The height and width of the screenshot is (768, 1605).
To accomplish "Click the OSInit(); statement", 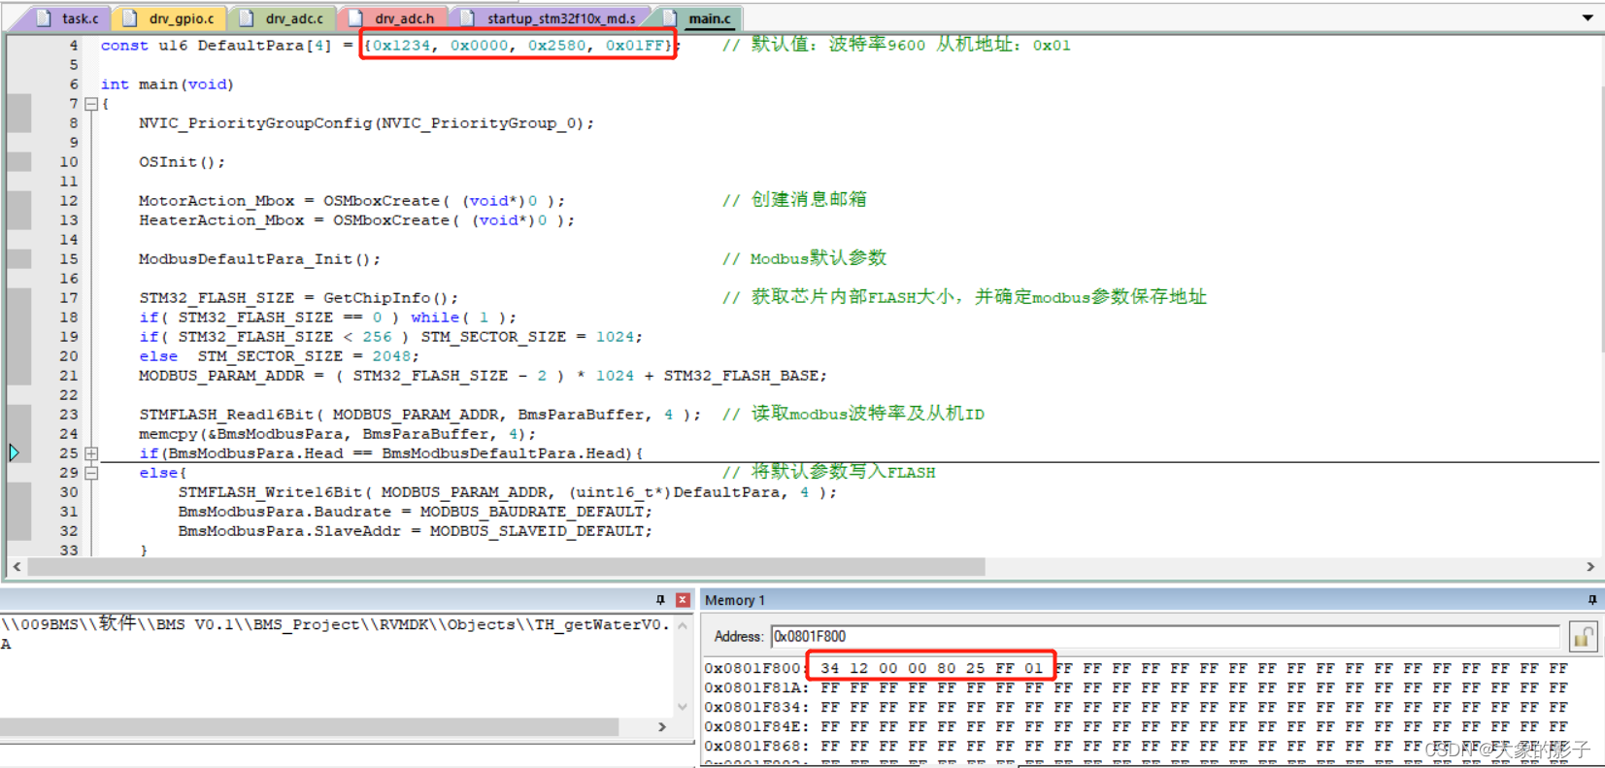I will (x=182, y=162).
